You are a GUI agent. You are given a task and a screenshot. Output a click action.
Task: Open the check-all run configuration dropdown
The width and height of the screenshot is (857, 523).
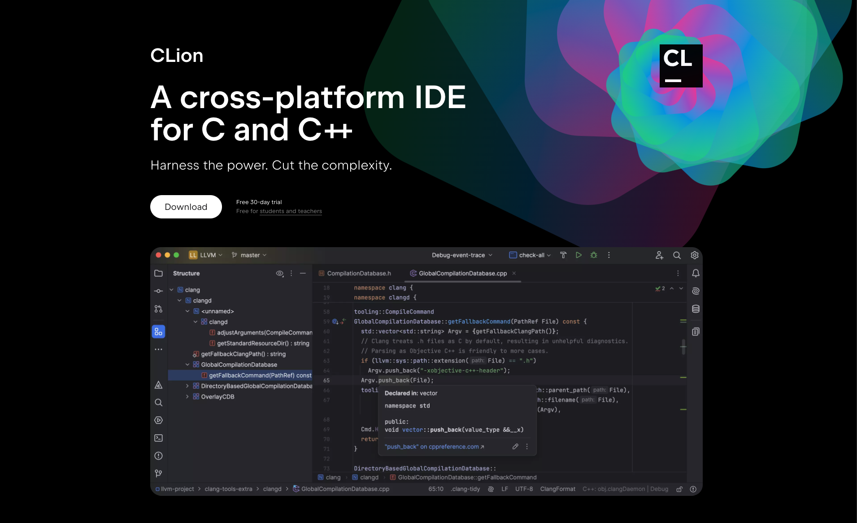pyautogui.click(x=530, y=255)
